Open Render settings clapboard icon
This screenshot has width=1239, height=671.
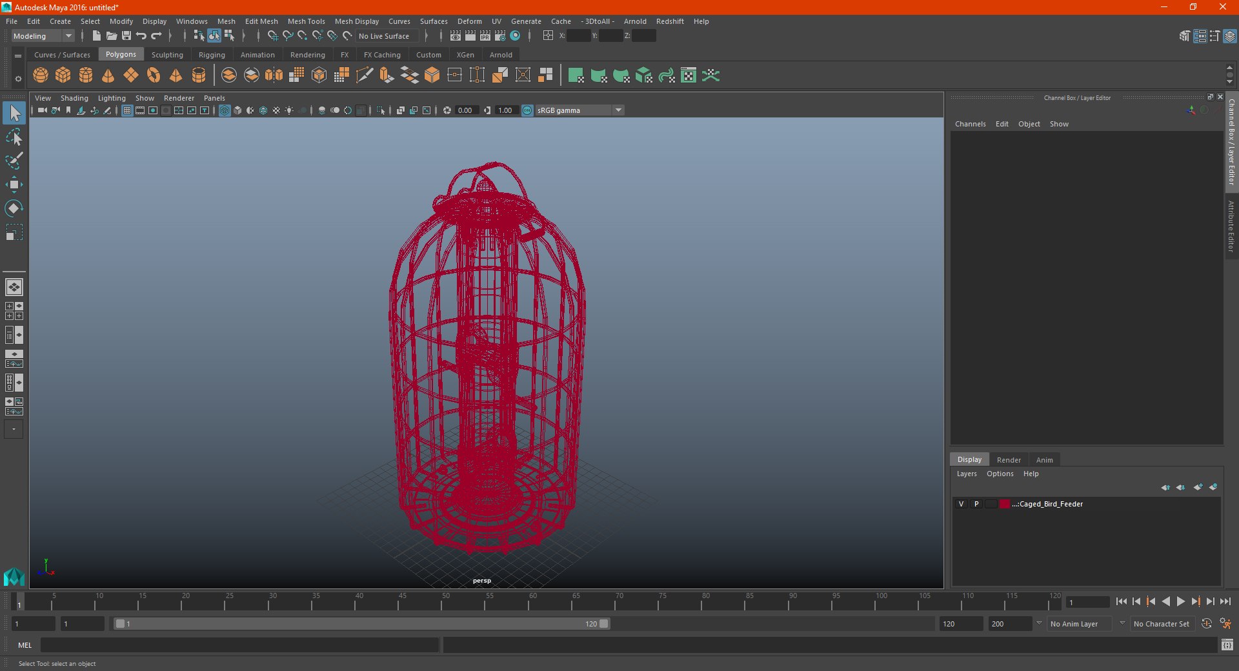(x=500, y=36)
